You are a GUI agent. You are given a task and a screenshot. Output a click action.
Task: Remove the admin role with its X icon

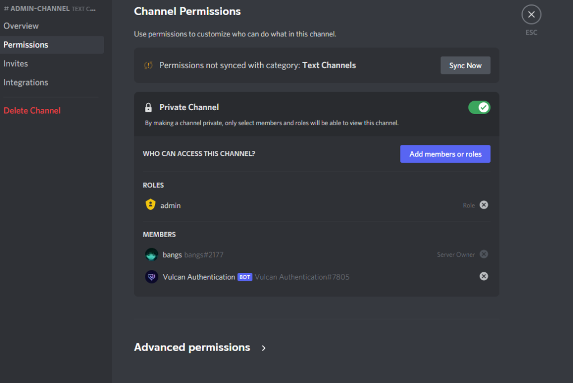click(x=483, y=205)
